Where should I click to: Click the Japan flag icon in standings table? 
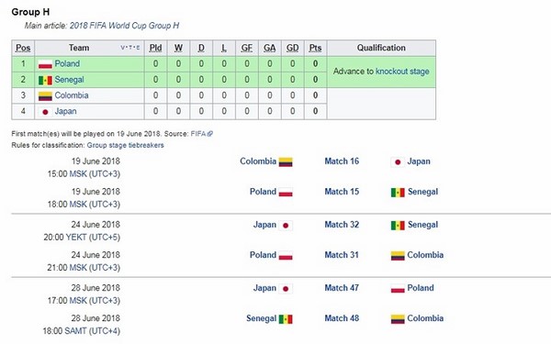pyautogui.click(x=45, y=112)
